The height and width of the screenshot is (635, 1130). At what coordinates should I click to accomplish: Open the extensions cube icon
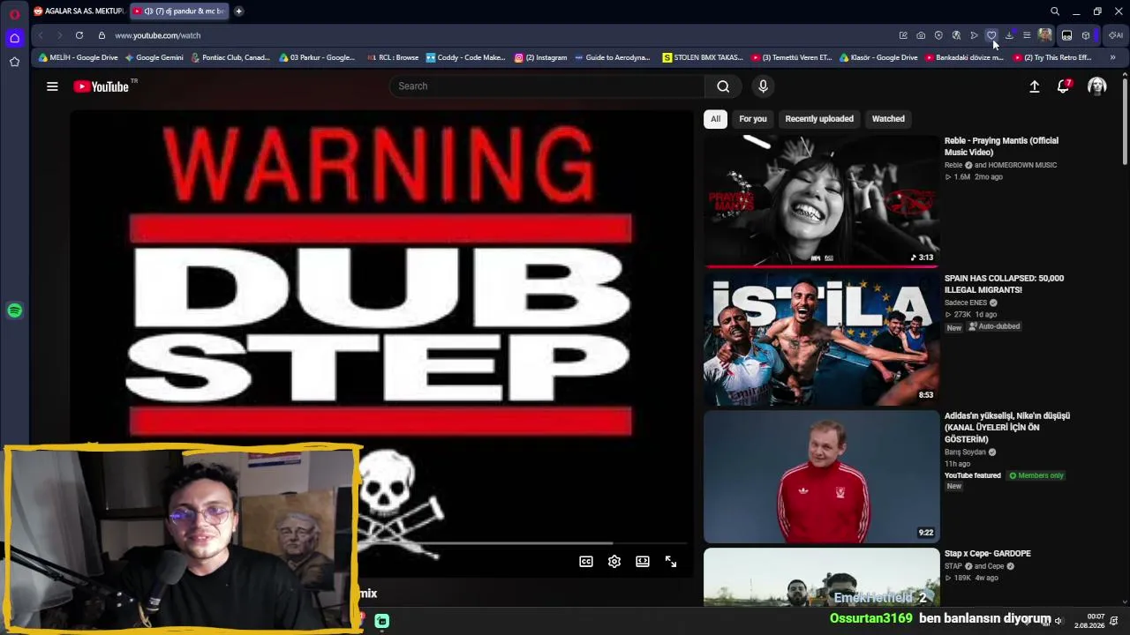point(1086,35)
